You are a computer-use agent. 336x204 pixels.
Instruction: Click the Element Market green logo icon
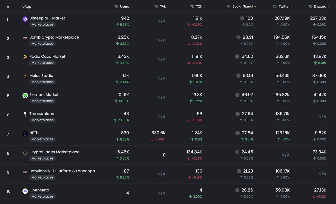(x=25, y=96)
